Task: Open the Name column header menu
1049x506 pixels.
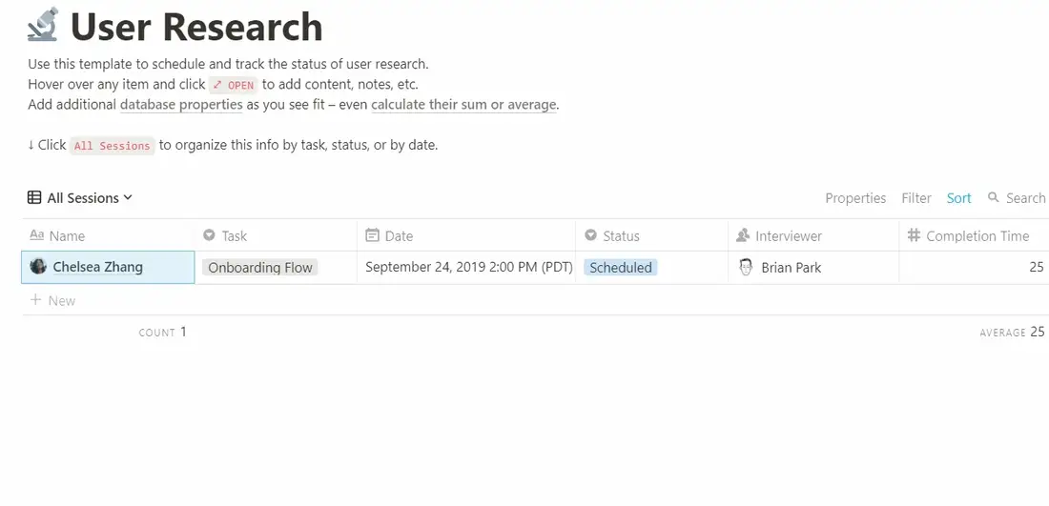Action: point(109,235)
